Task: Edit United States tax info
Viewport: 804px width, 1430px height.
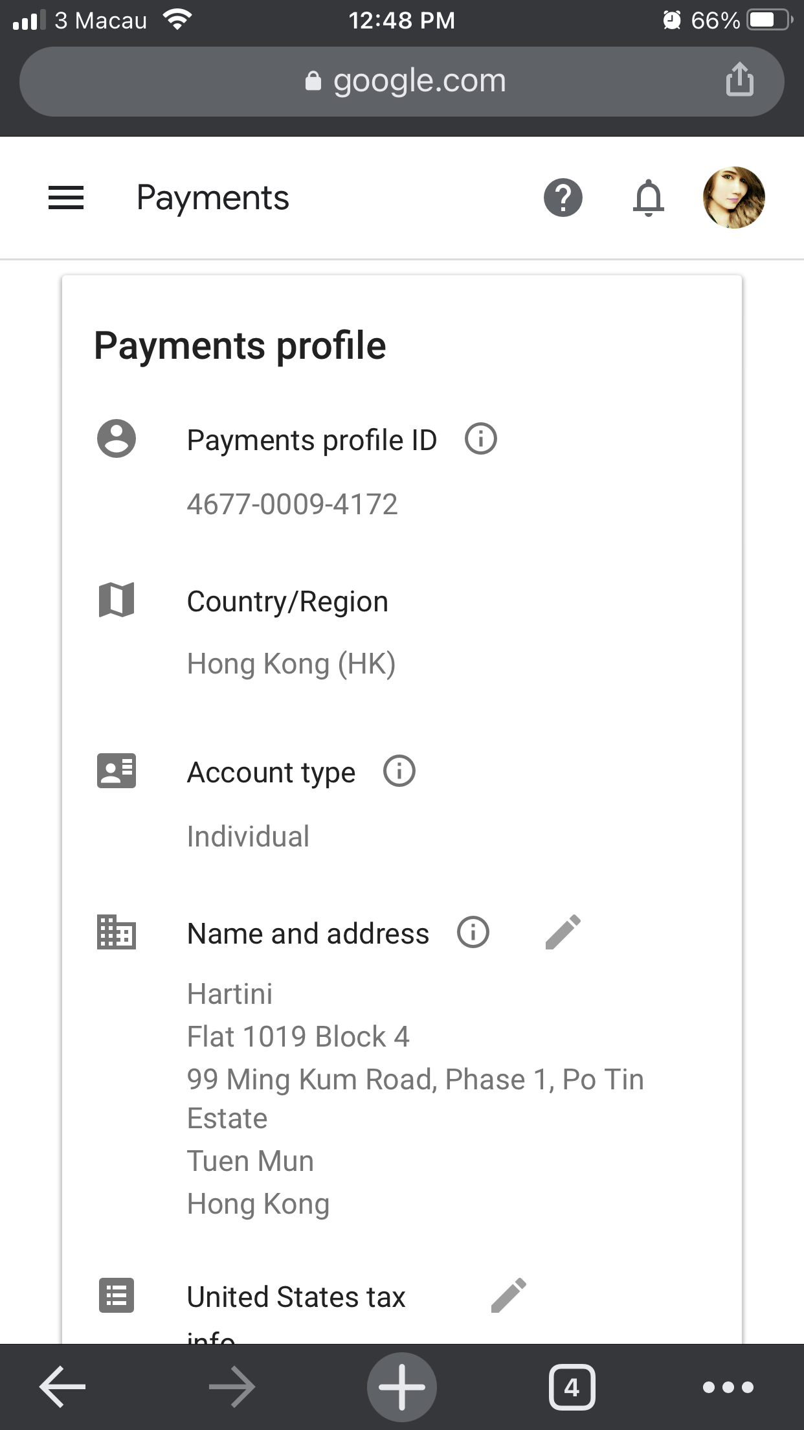Action: pyautogui.click(x=509, y=1295)
